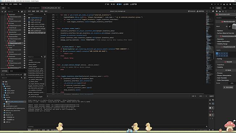
Task: Click the attach script icon in Scene dock
Action: tap(22, 12)
